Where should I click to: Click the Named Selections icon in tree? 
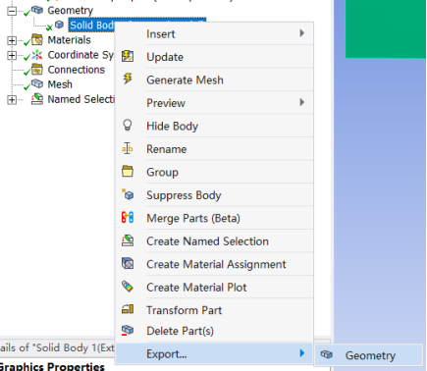click(x=37, y=99)
